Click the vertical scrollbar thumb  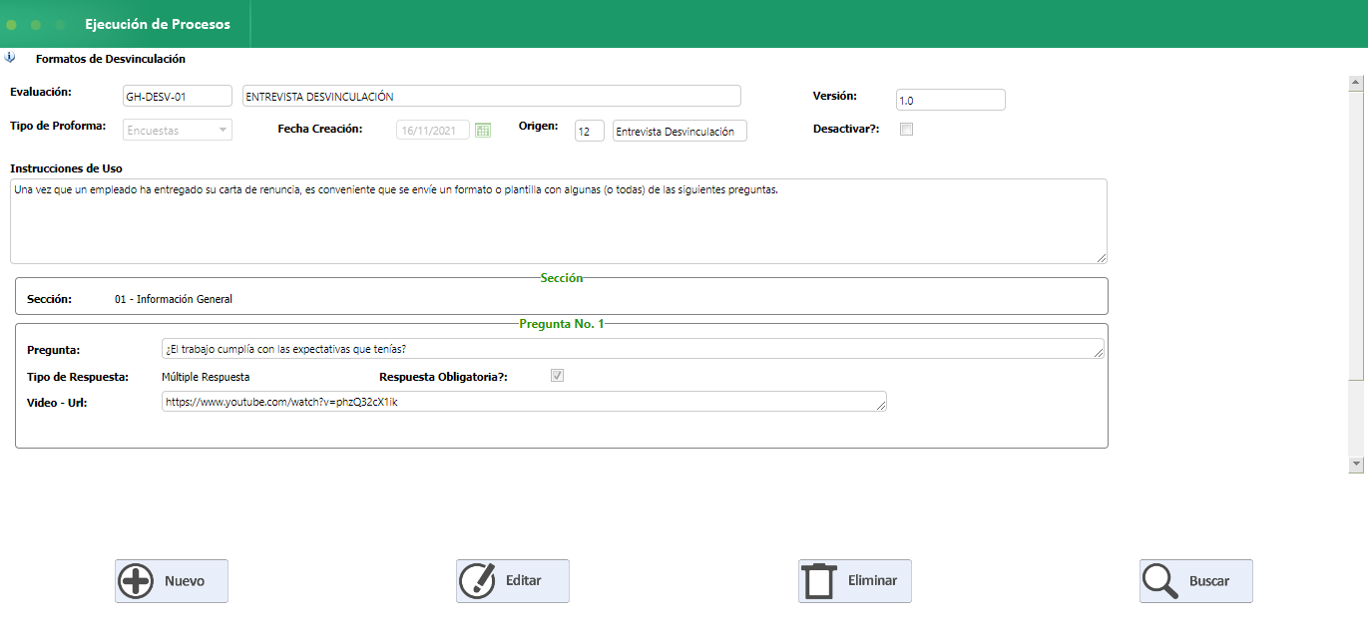pos(1355,236)
